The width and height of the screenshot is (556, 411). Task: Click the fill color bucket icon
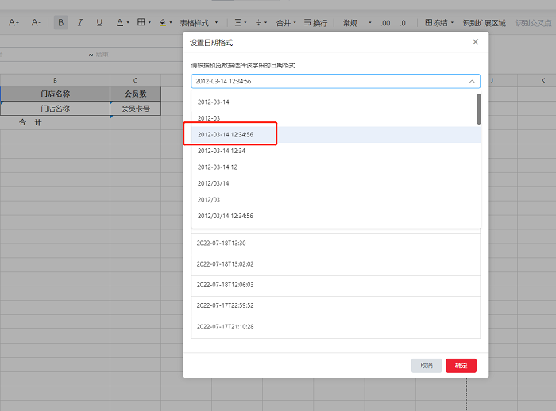(163, 23)
